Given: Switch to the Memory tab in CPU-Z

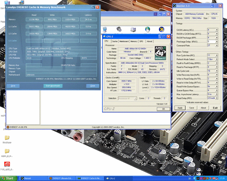Looking at the screenshot, I should 134,41.
